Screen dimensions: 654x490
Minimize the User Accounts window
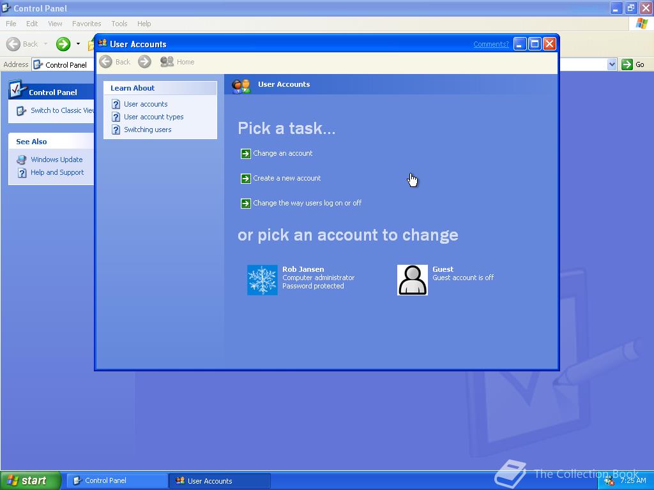point(520,44)
